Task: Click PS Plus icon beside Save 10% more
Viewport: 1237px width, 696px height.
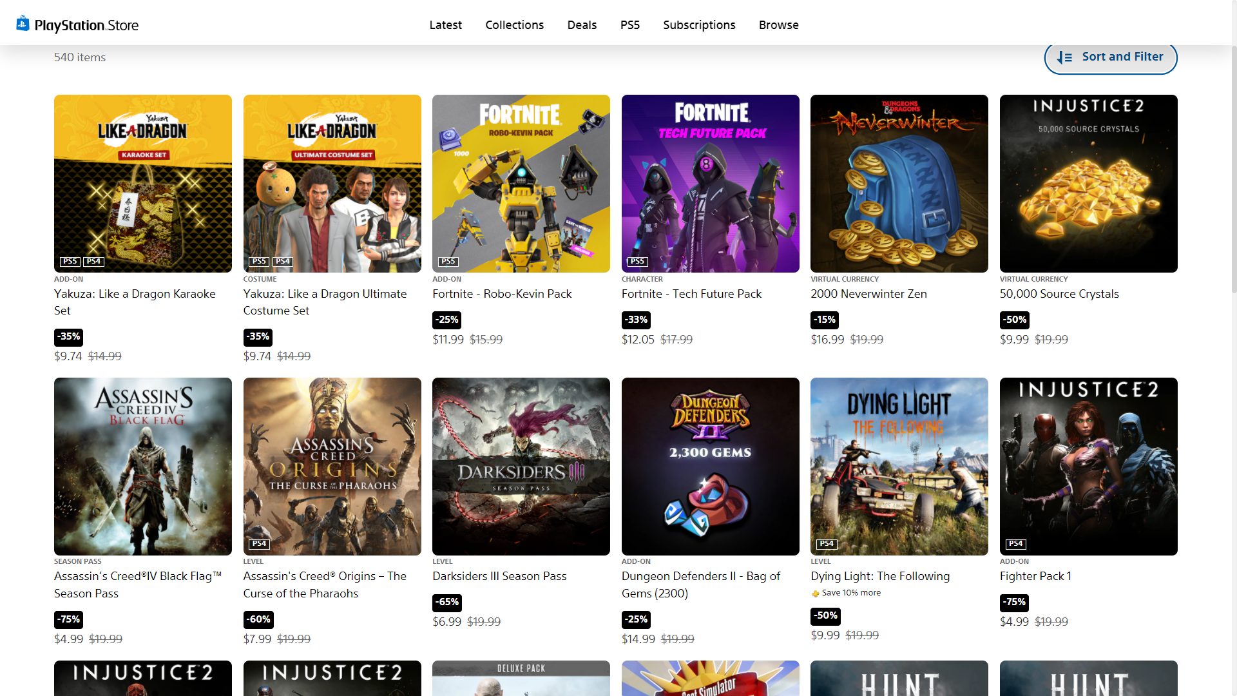Action: [x=815, y=594]
